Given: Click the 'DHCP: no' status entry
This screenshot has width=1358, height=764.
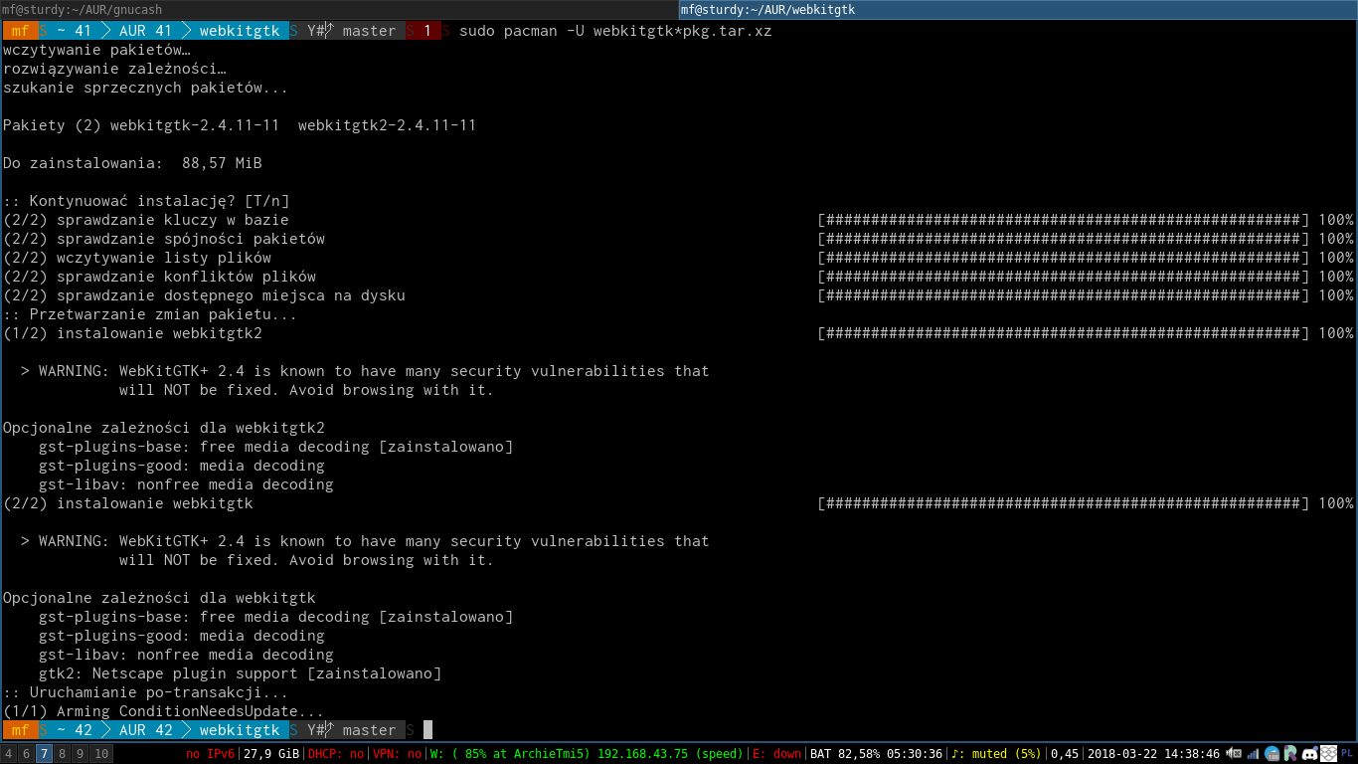Looking at the screenshot, I should click(x=336, y=754).
